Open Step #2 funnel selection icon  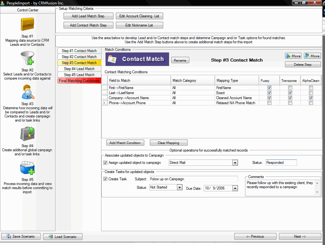27,58
